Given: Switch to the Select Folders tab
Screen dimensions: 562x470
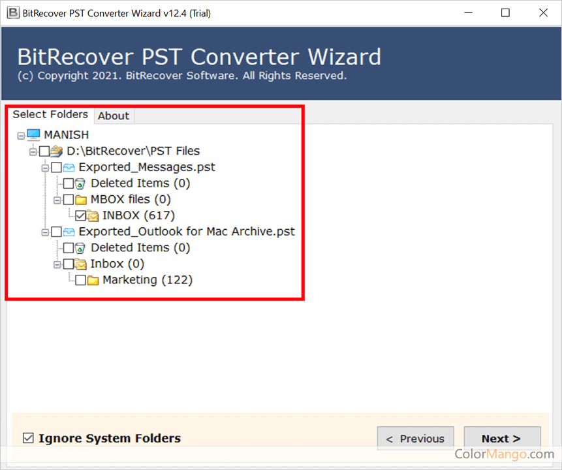Looking at the screenshot, I should pyautogui.click(x=50, y=115).
